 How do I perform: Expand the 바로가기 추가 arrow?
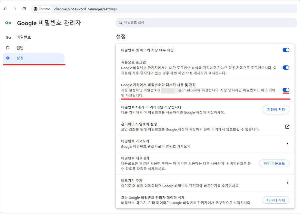click(x=287, y=183)
